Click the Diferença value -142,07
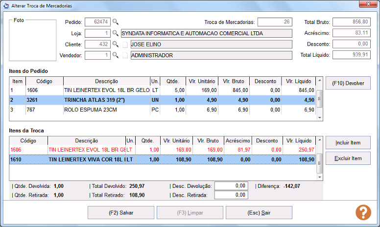380x227 pixels. click(x=292, y=186)
